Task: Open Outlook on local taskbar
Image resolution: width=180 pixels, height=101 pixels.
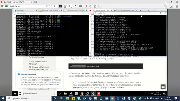Action: (84, 98)
